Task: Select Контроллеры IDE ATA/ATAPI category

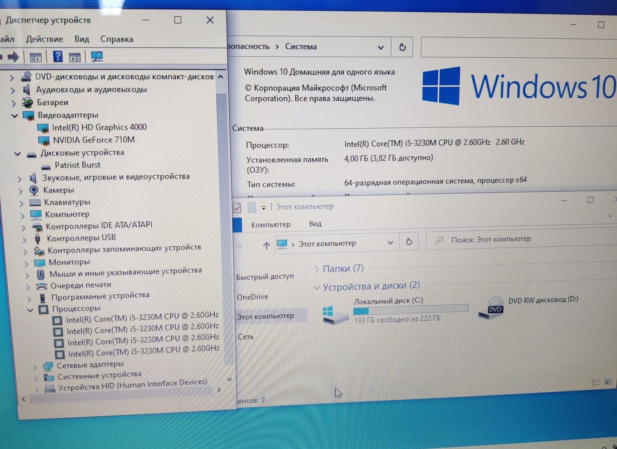Action: tap(99, 225)
